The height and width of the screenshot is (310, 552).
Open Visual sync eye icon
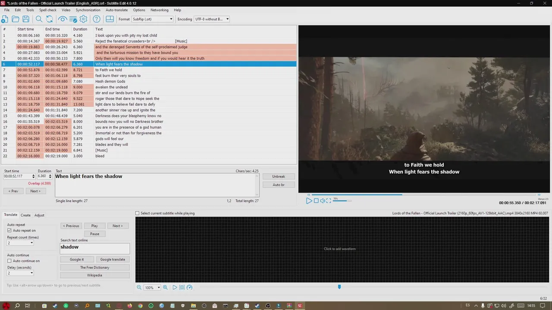63,19
